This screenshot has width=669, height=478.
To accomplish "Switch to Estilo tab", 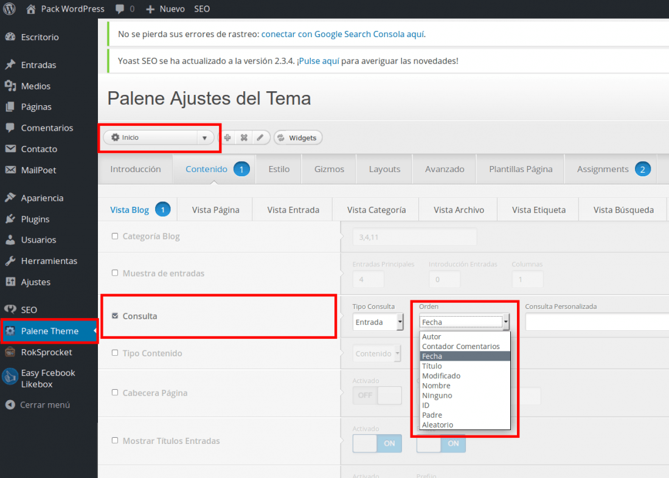I will coord(279,169).
